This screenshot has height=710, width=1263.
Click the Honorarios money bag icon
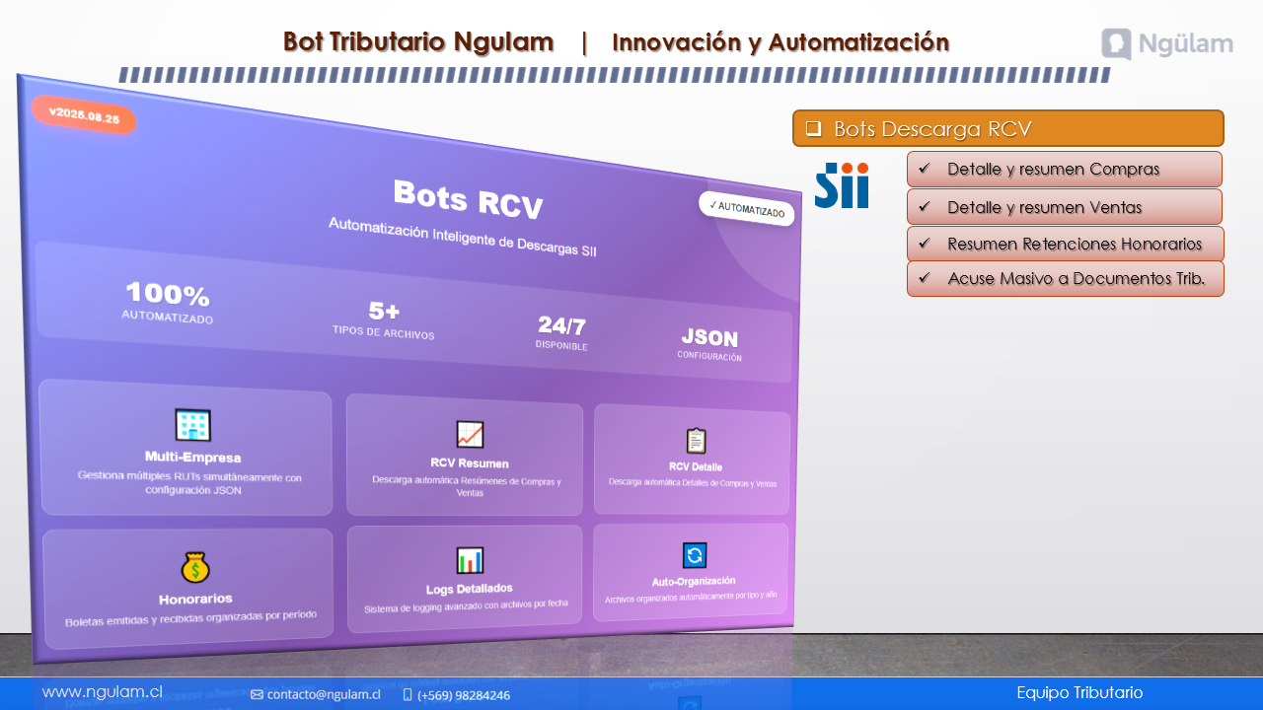[x=195, y=567]
